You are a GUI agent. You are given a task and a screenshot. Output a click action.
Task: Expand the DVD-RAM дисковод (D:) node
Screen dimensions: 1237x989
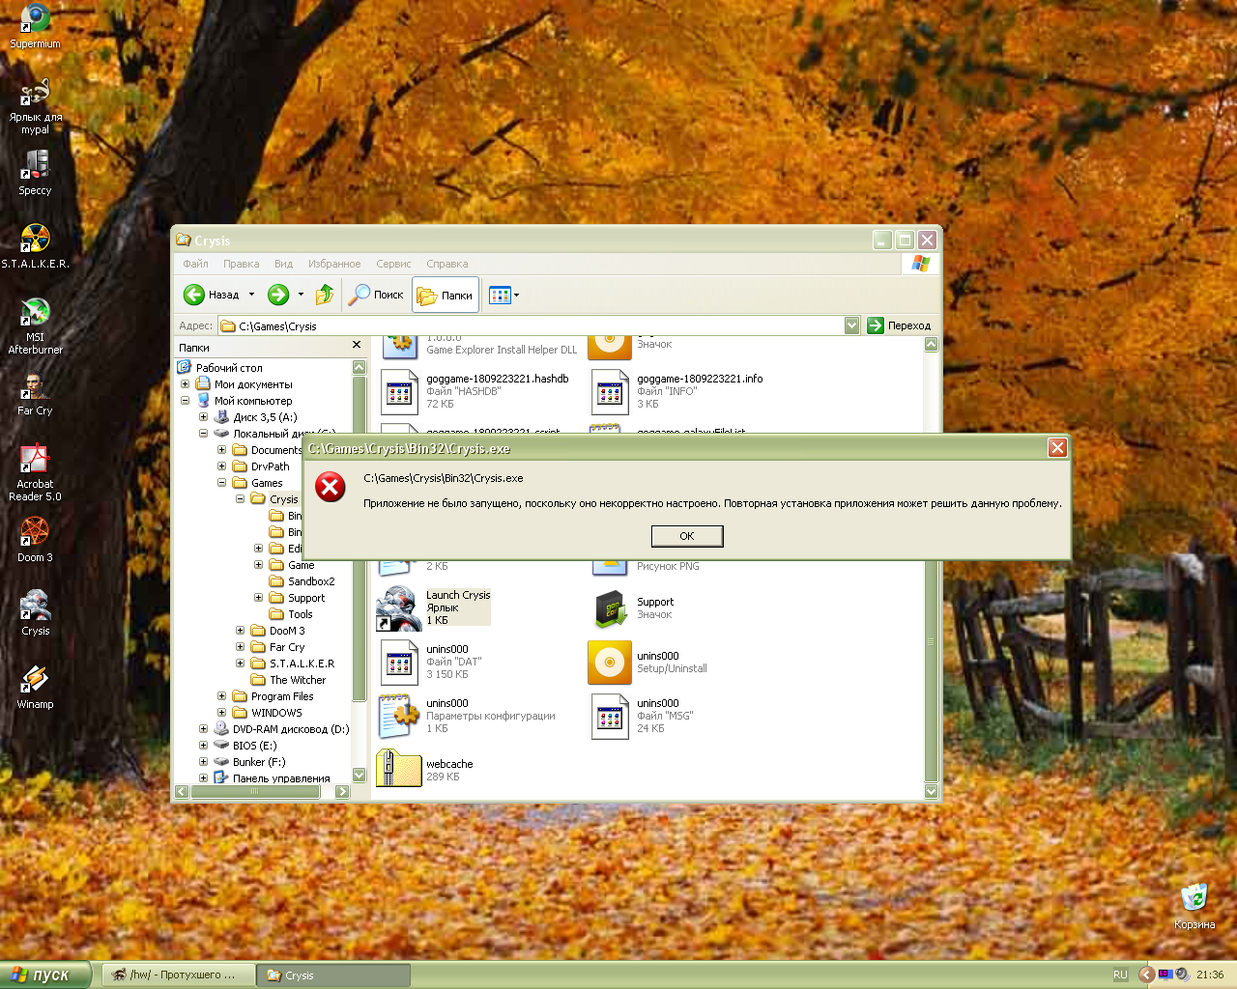pyautogui.click(x=203, y=729)
